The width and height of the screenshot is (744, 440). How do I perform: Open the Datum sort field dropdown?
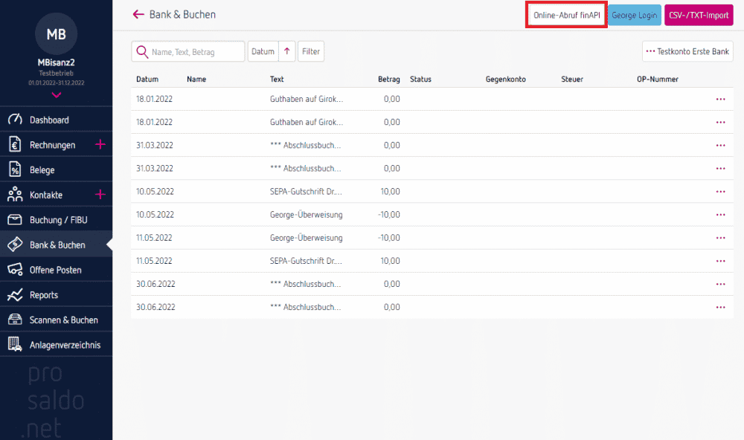click(x=263, y=51)
